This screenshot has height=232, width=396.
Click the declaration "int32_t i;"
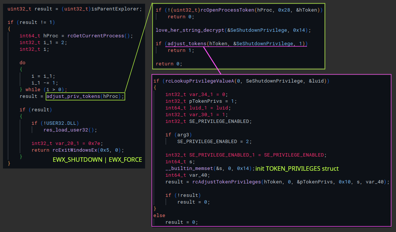34,49
